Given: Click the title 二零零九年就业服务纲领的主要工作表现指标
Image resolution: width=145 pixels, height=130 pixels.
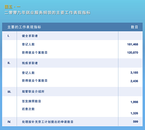Looking at the screenshot, I should [47, 13].
